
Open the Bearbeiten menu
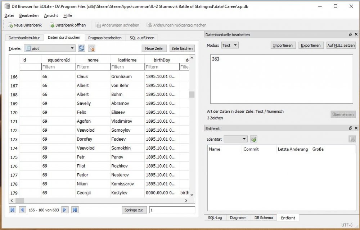pos(29,15)
